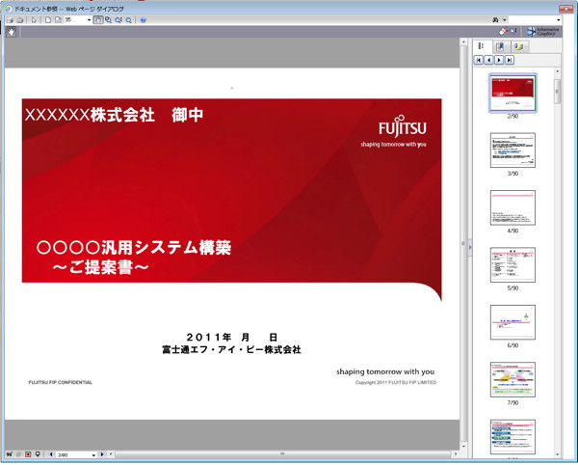
Task: Click the print icon in toolbar
Action: (20, 20)
